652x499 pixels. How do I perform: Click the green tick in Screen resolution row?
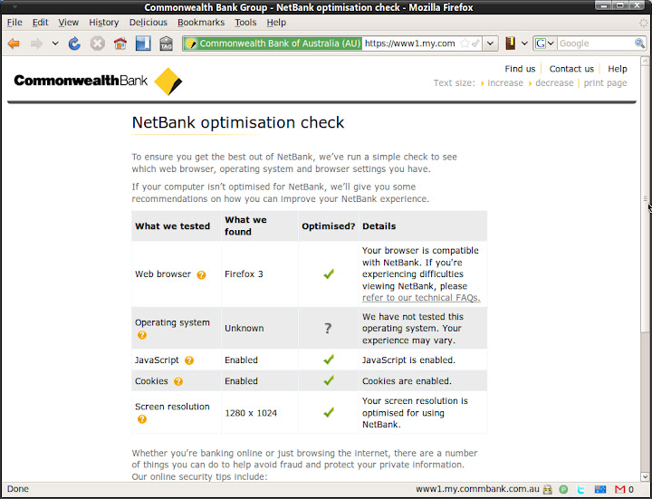329,412
